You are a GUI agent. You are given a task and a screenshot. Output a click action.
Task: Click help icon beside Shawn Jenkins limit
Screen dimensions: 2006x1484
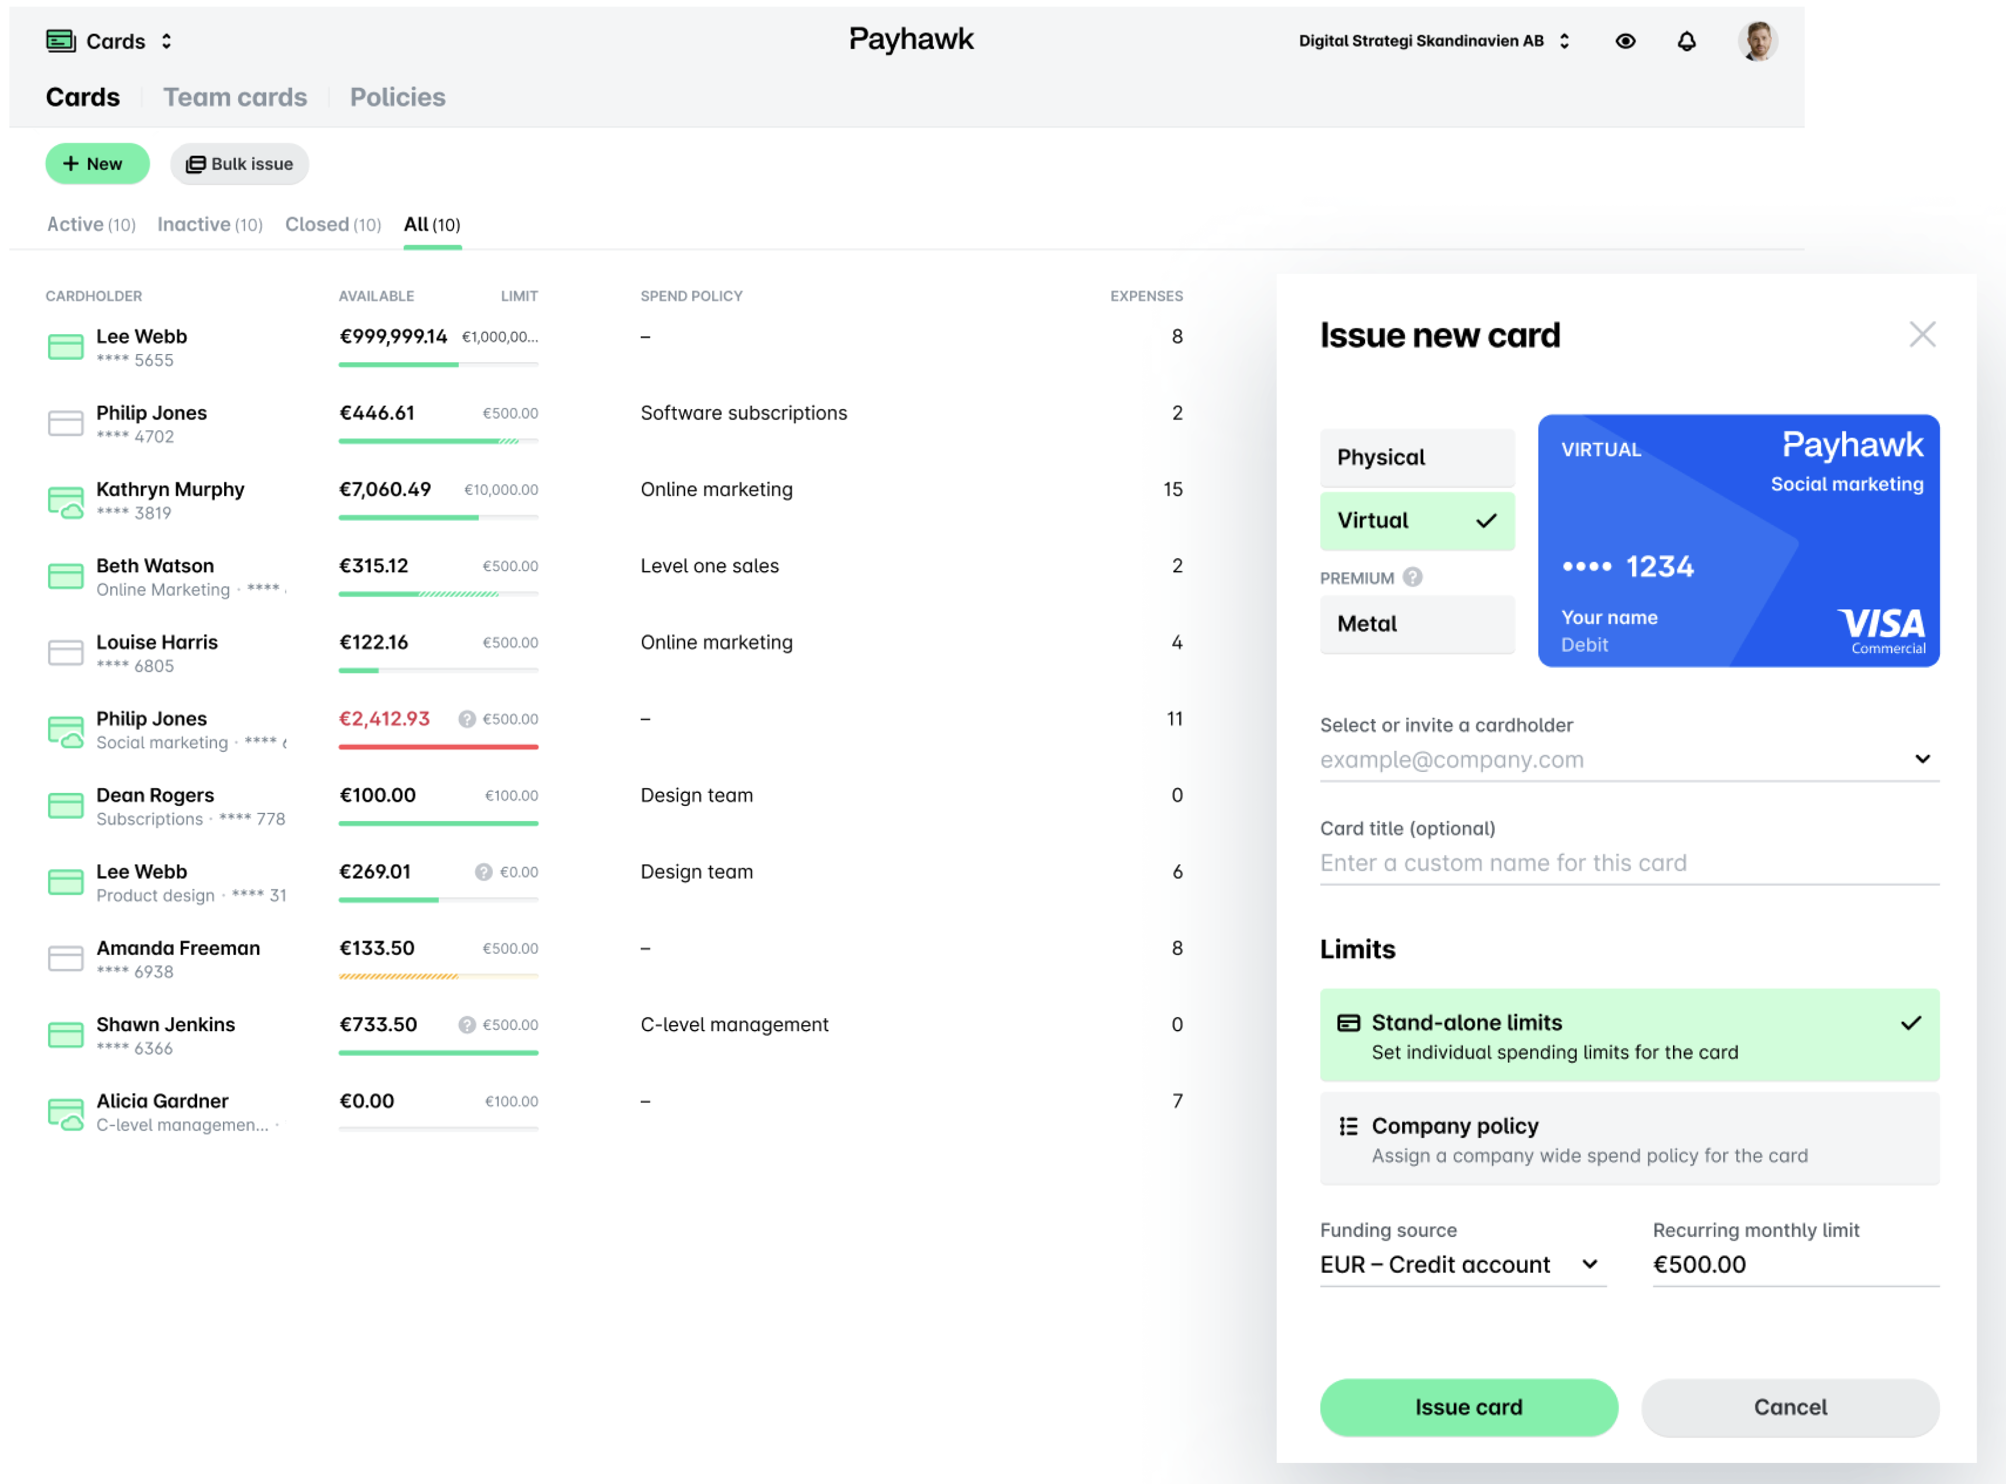466,1024
